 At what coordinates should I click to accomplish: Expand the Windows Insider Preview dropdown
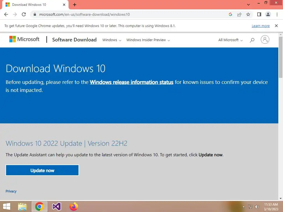(148, 40)
